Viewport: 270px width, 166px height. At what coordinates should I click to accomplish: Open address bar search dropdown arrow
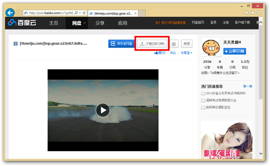(x=80, y=13)
